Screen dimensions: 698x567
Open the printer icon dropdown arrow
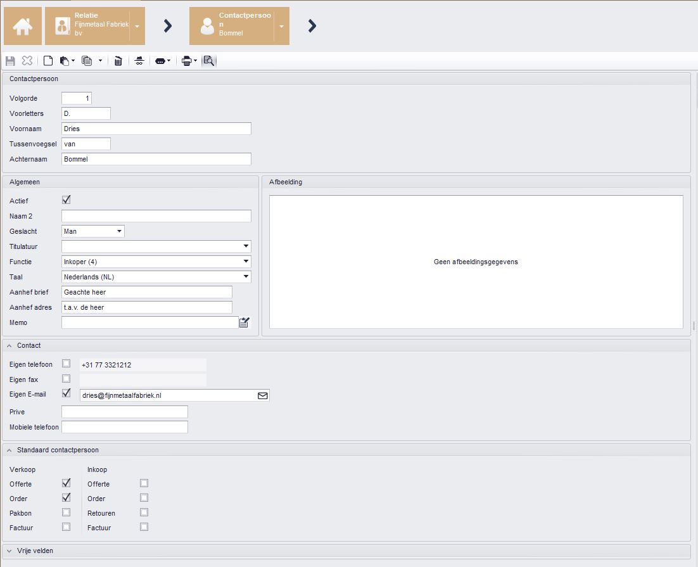pyautogui.click(x=196, y=61)
